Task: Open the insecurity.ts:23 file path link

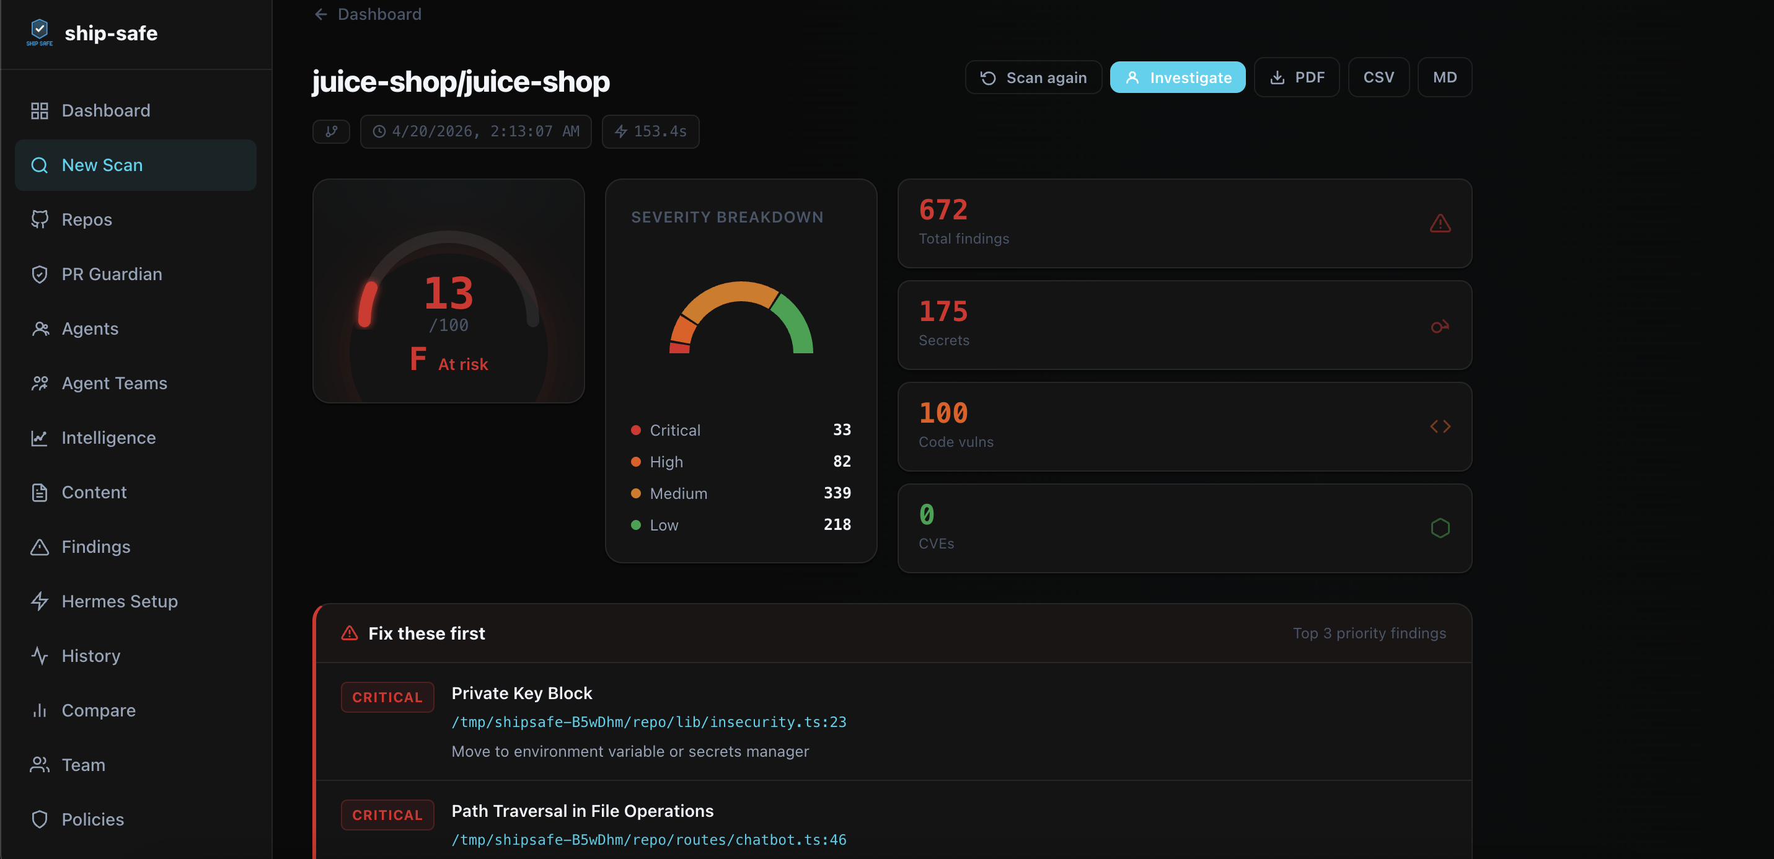Action: tap(649, 722)
